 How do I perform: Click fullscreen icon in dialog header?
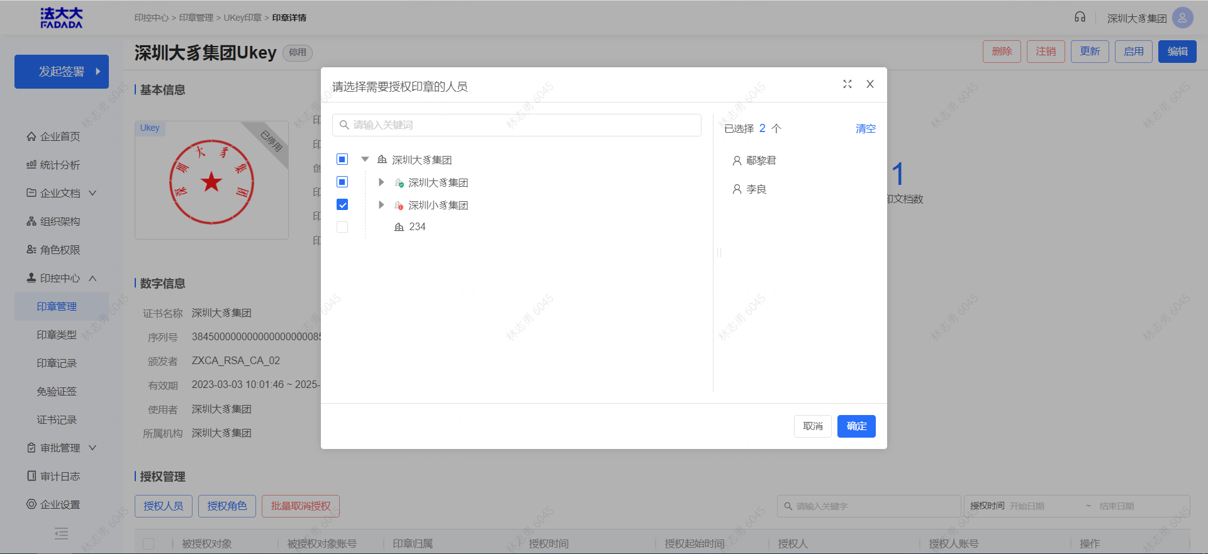point(847,84)
